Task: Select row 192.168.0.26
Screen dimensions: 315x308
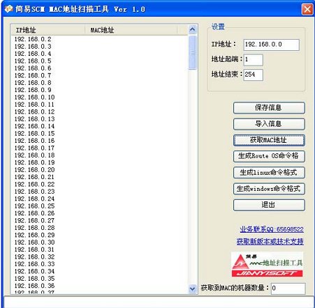Action: 99,213
